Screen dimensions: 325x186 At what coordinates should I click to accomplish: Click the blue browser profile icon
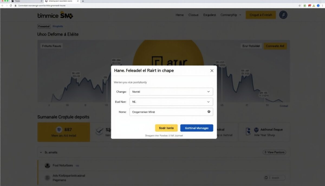(318, 5)
